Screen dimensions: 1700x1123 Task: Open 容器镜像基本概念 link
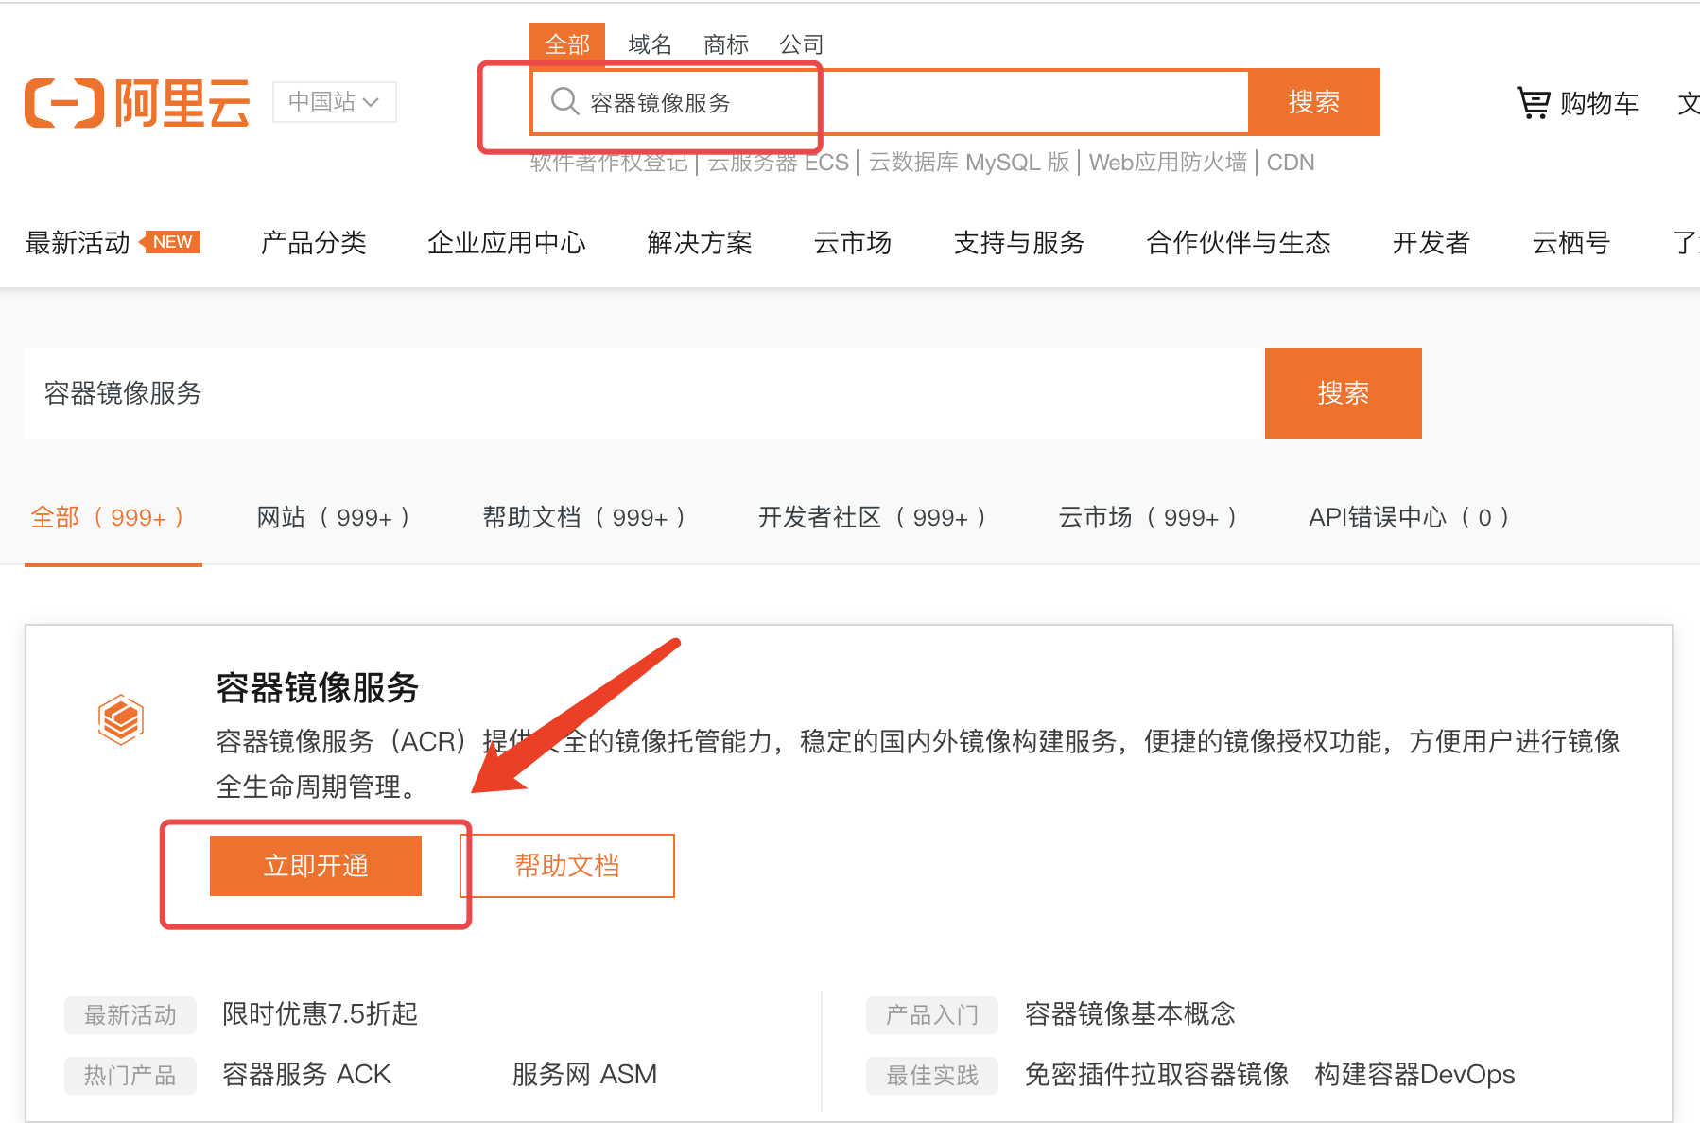[1130, 1014]
